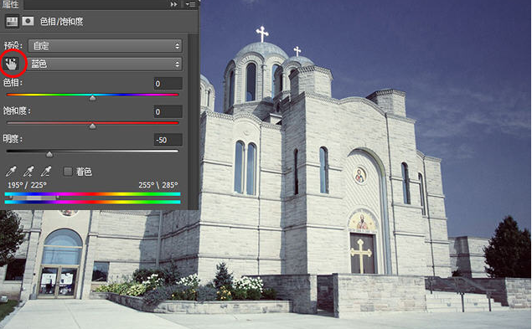Open the 预设 preset dropdown showing 自定
Image resolution: width=532 pixels, height=329 pixels.
pyautogui.click(x=106, y=46)
